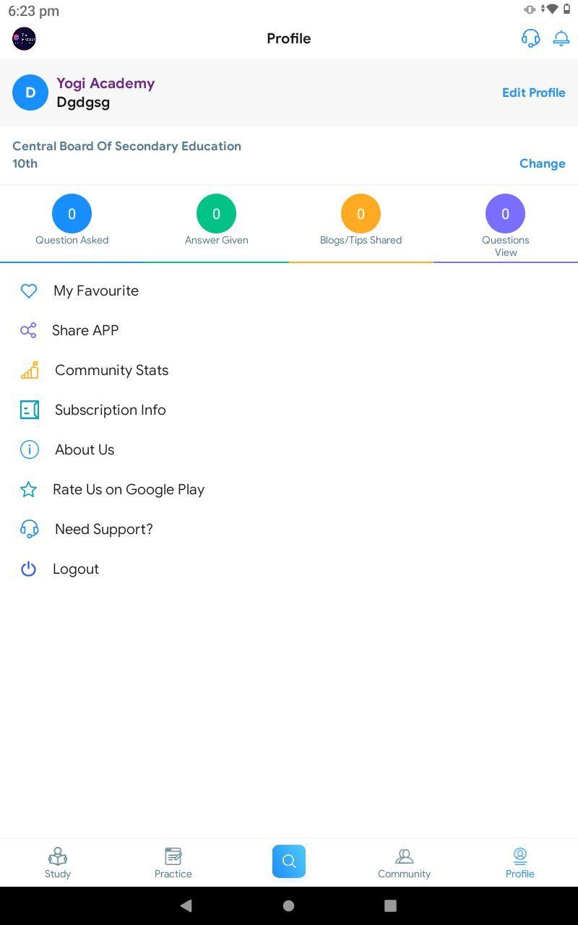This screenshot has height=925, width=578.
Task: Open notifications bell icon
Action: coord(561,38)
